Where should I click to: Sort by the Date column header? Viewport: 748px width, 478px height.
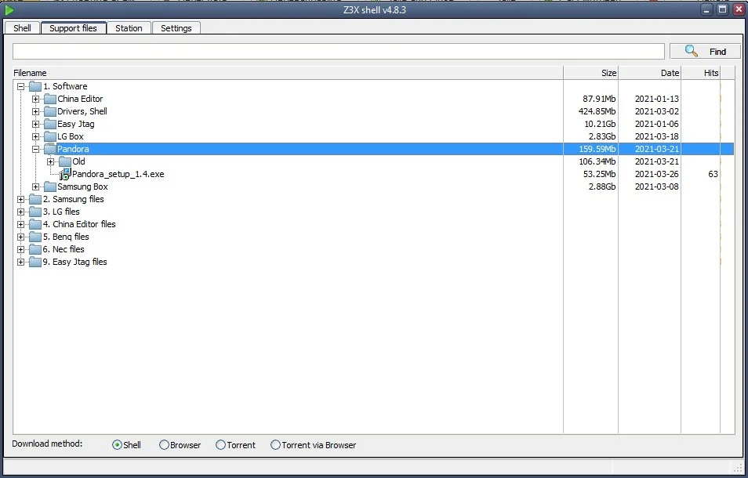point(650,73)
